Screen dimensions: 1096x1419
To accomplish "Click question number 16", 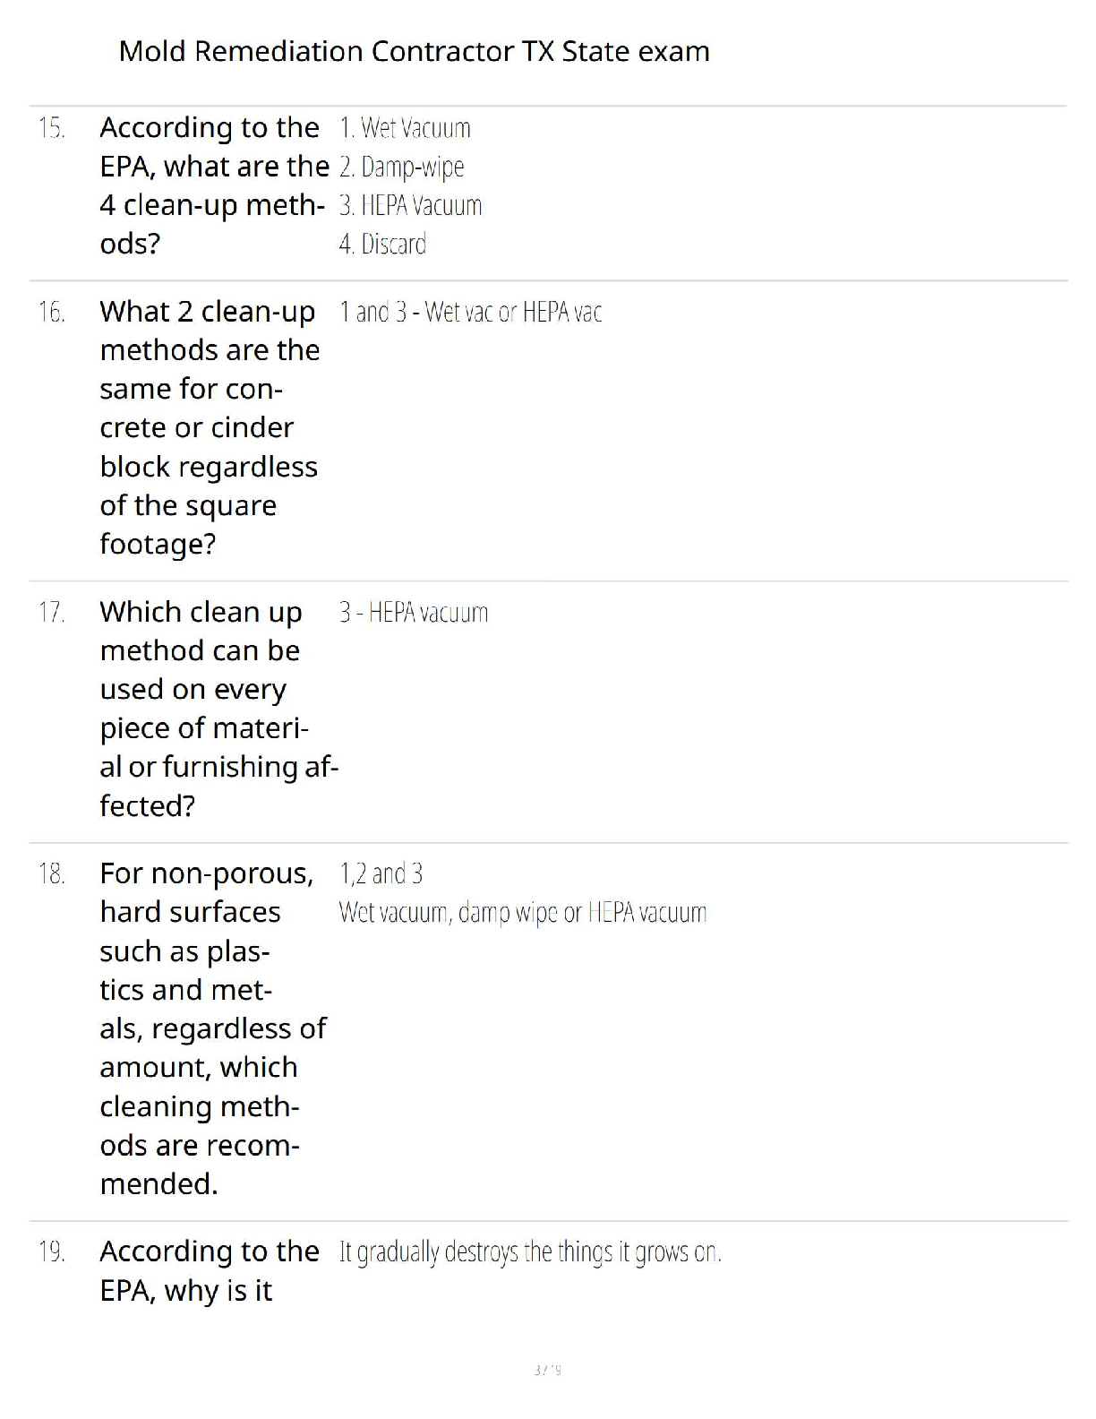I will pos(52,312).
